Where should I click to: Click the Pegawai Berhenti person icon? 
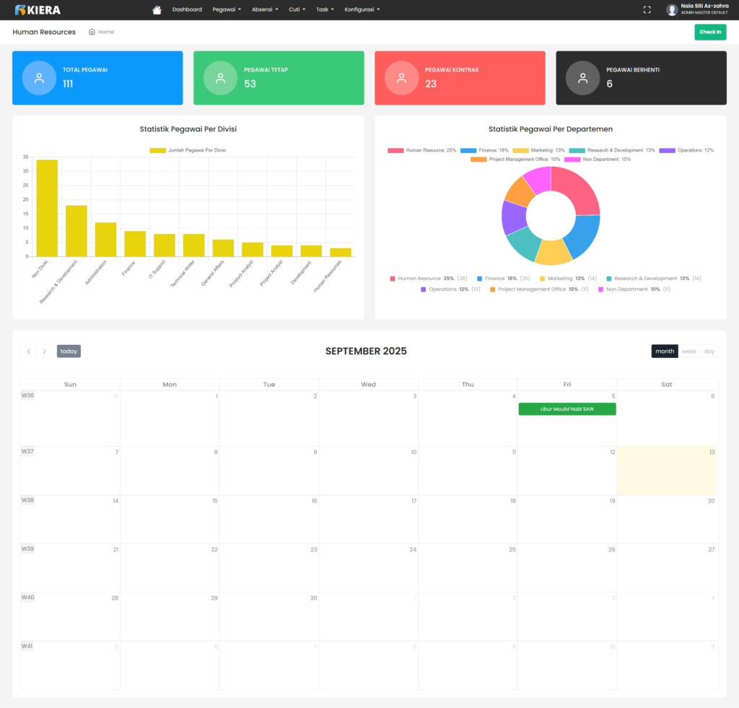pos(582,78)
